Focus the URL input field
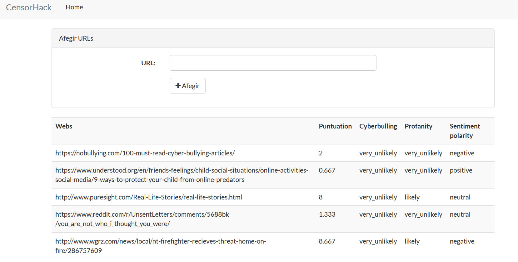Screen dimensions: 518x262 tap(273, 63)
